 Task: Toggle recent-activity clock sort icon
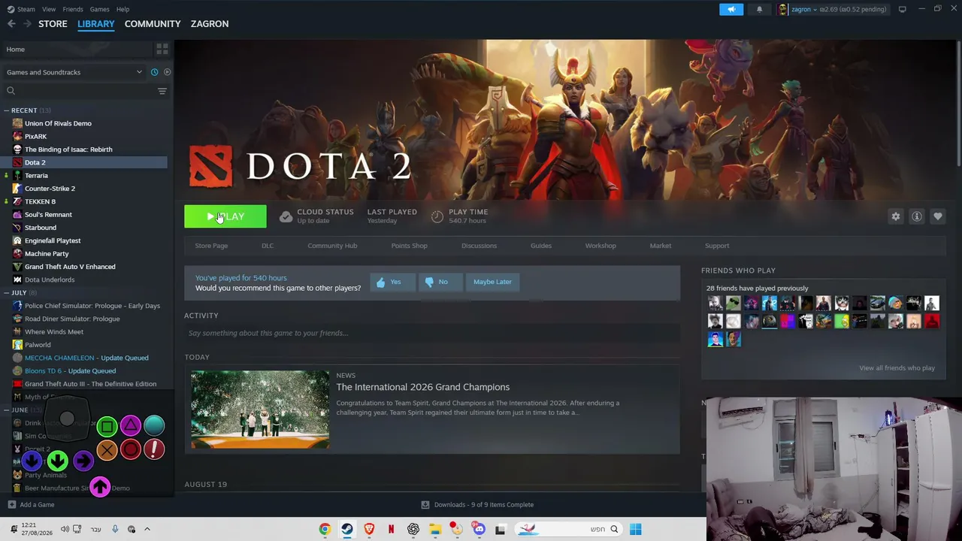click(x=154, y=72)
